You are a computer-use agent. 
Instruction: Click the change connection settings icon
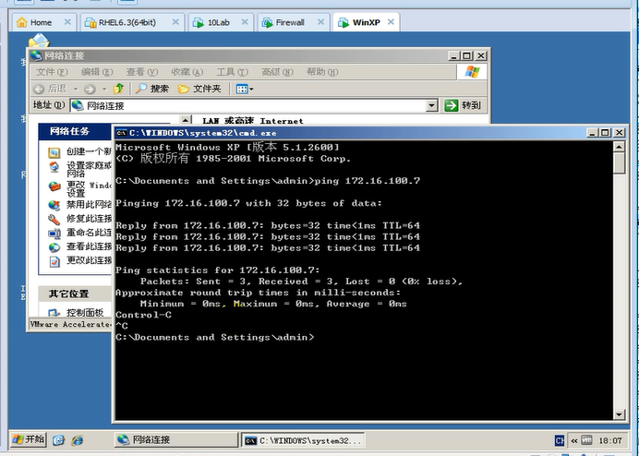click(x=54, y=261)
